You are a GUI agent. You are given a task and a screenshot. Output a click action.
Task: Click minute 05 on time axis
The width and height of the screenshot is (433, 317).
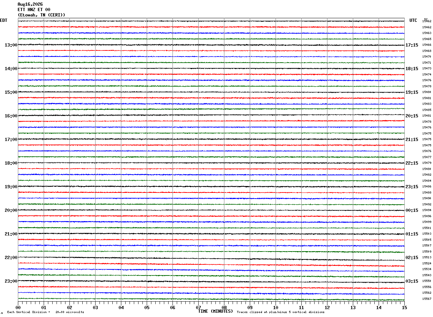147,307
